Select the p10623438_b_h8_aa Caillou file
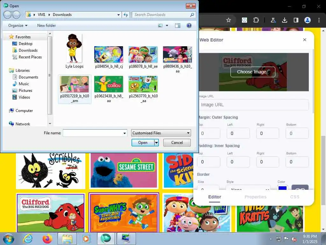This screenshot has width=326, height=245. coord(109,89)
